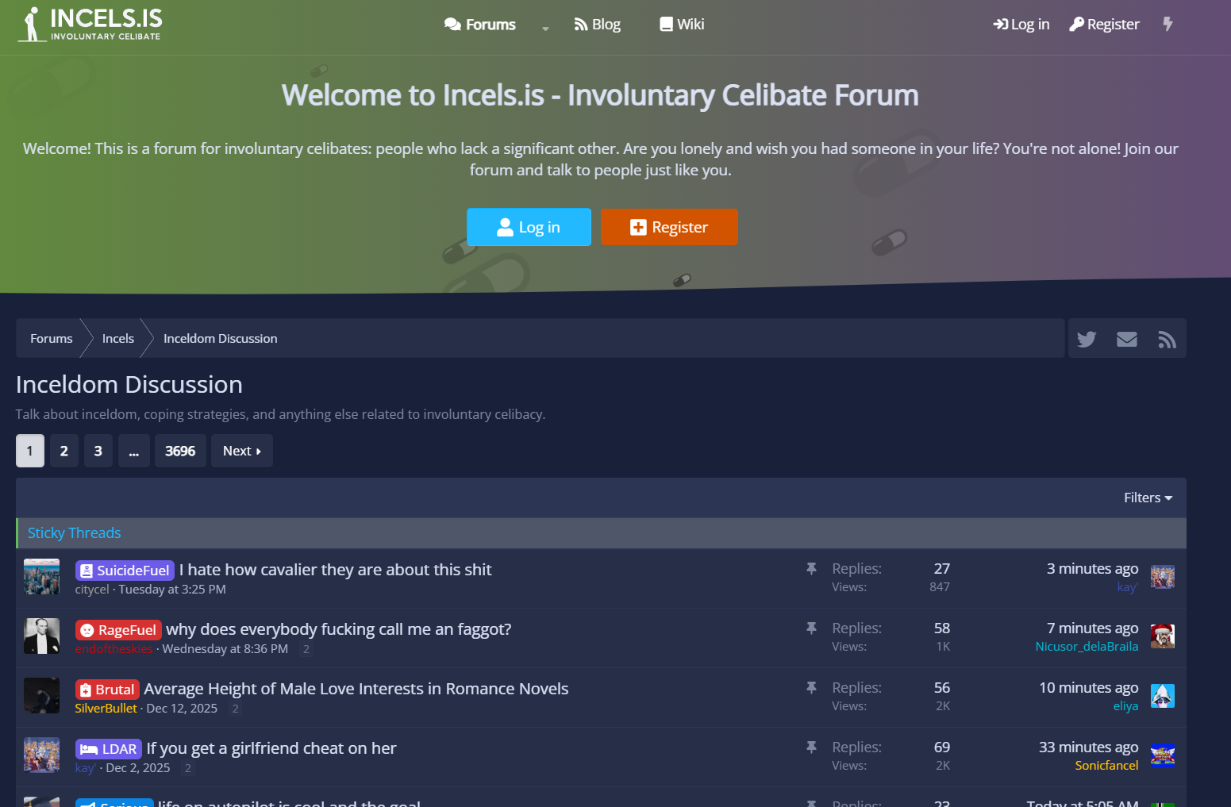This screenshot has width=1231, height=807.
Task: Click the avatar next to Sonicfancel
Action: click(1163, 755)
